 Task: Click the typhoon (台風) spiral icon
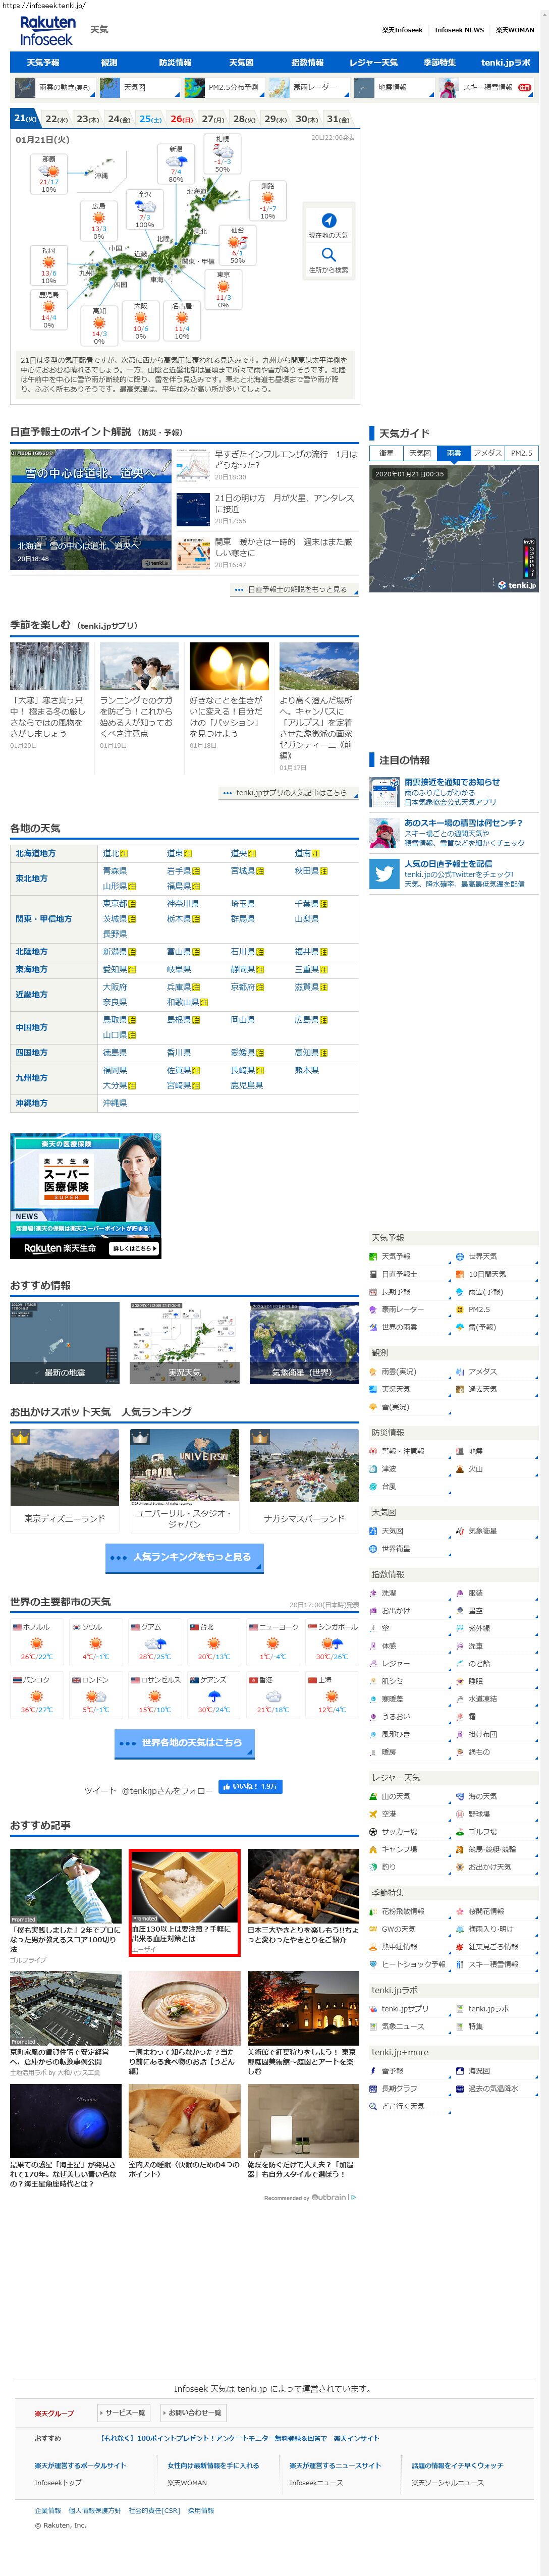[373, 1487]
